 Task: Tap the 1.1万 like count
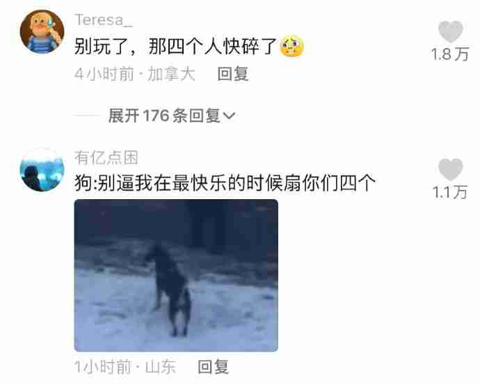pyautogui.click(x=450, y=192)
